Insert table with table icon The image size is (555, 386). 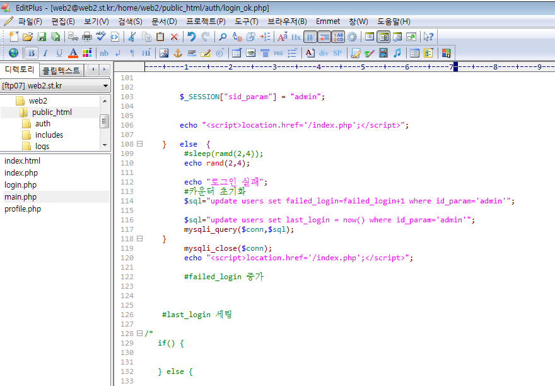pos(237,53)
